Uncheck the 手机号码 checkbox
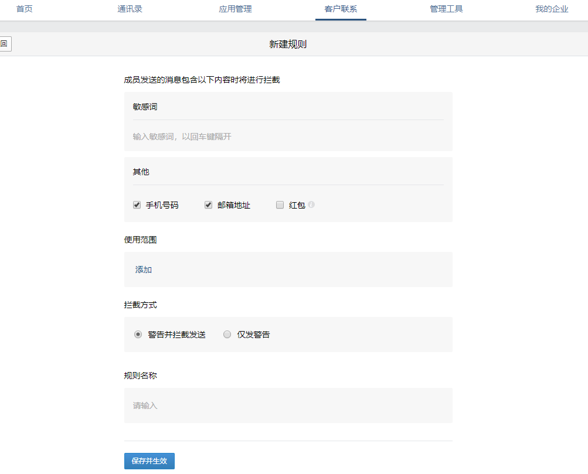This screenshot has width=588, height=474. click(x=137, y=205)
